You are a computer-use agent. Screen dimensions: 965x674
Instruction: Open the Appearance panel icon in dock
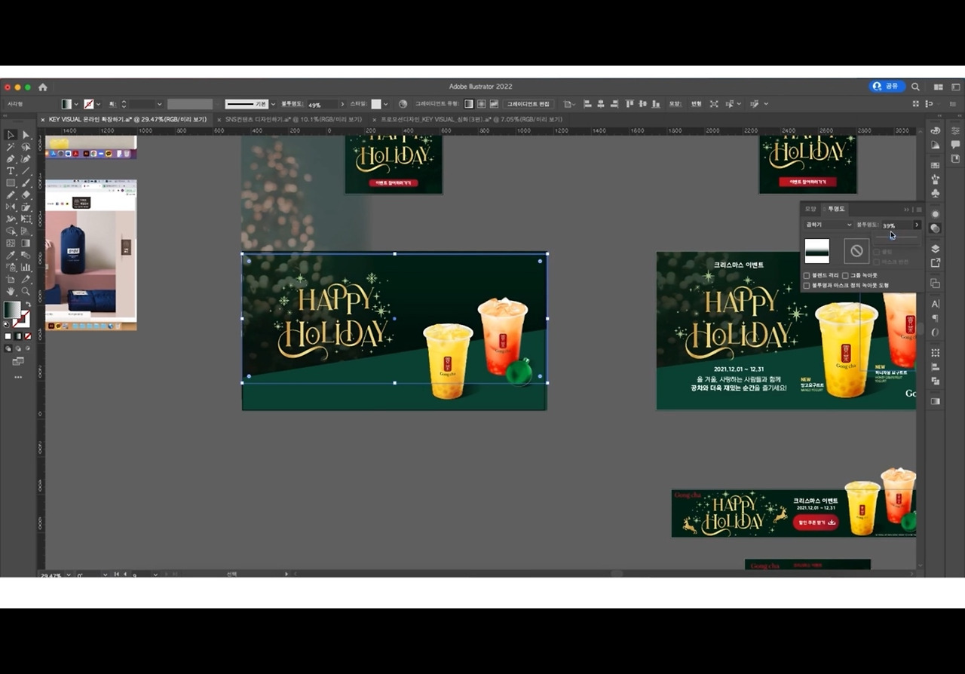[x=936, y=214]
